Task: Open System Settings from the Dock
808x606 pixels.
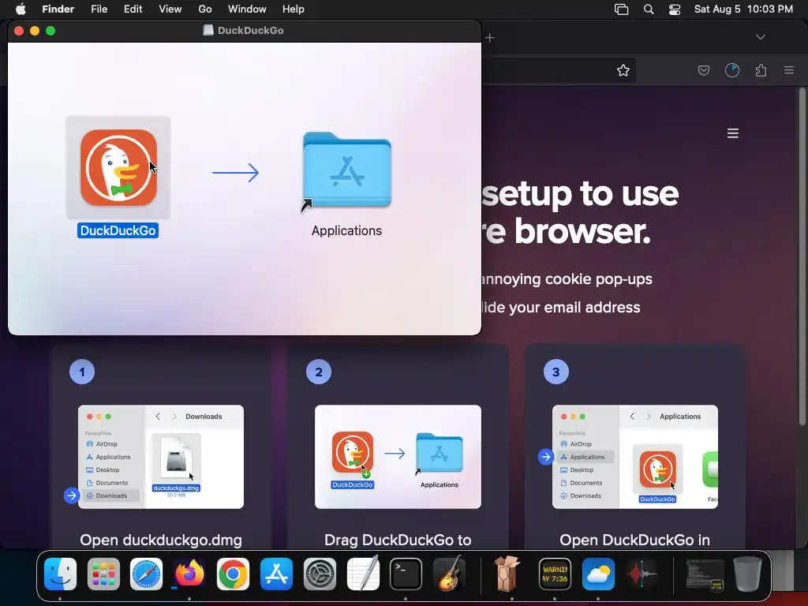Action: 320,574
